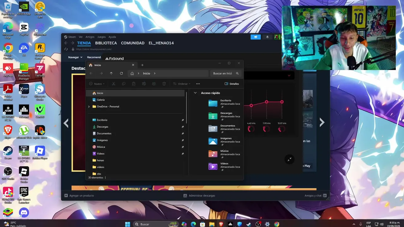Viewport: 404px width, 227px height.
Task: Open OBS Studio from the taskbar
Action: tap(258, 224)
